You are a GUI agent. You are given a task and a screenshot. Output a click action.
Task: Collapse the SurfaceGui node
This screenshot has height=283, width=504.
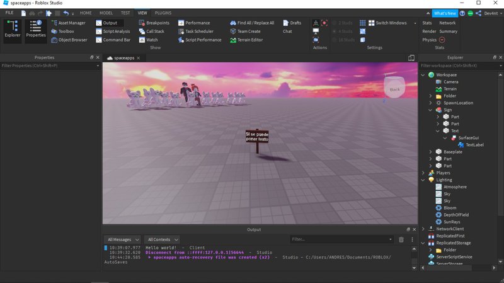445,138
